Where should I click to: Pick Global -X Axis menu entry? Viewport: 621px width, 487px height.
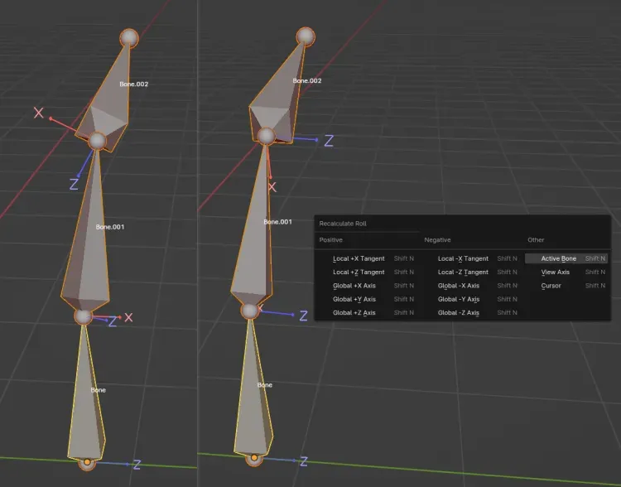472,285
